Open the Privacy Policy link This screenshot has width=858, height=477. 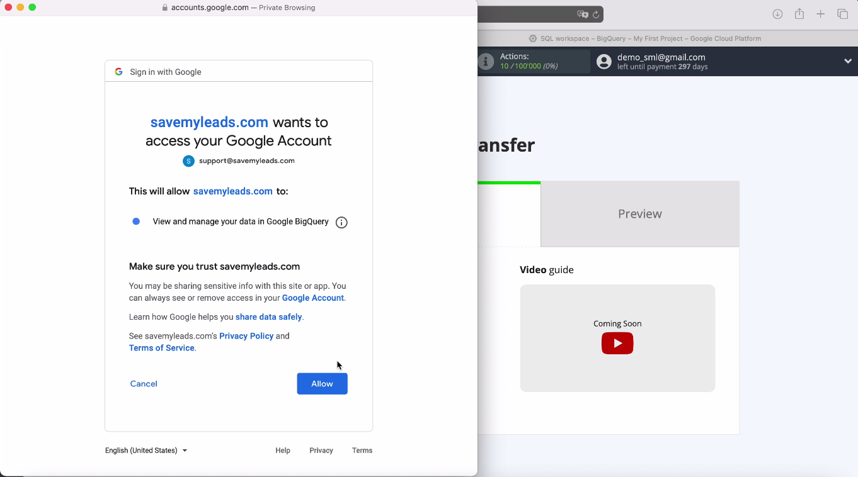[246, 336]
